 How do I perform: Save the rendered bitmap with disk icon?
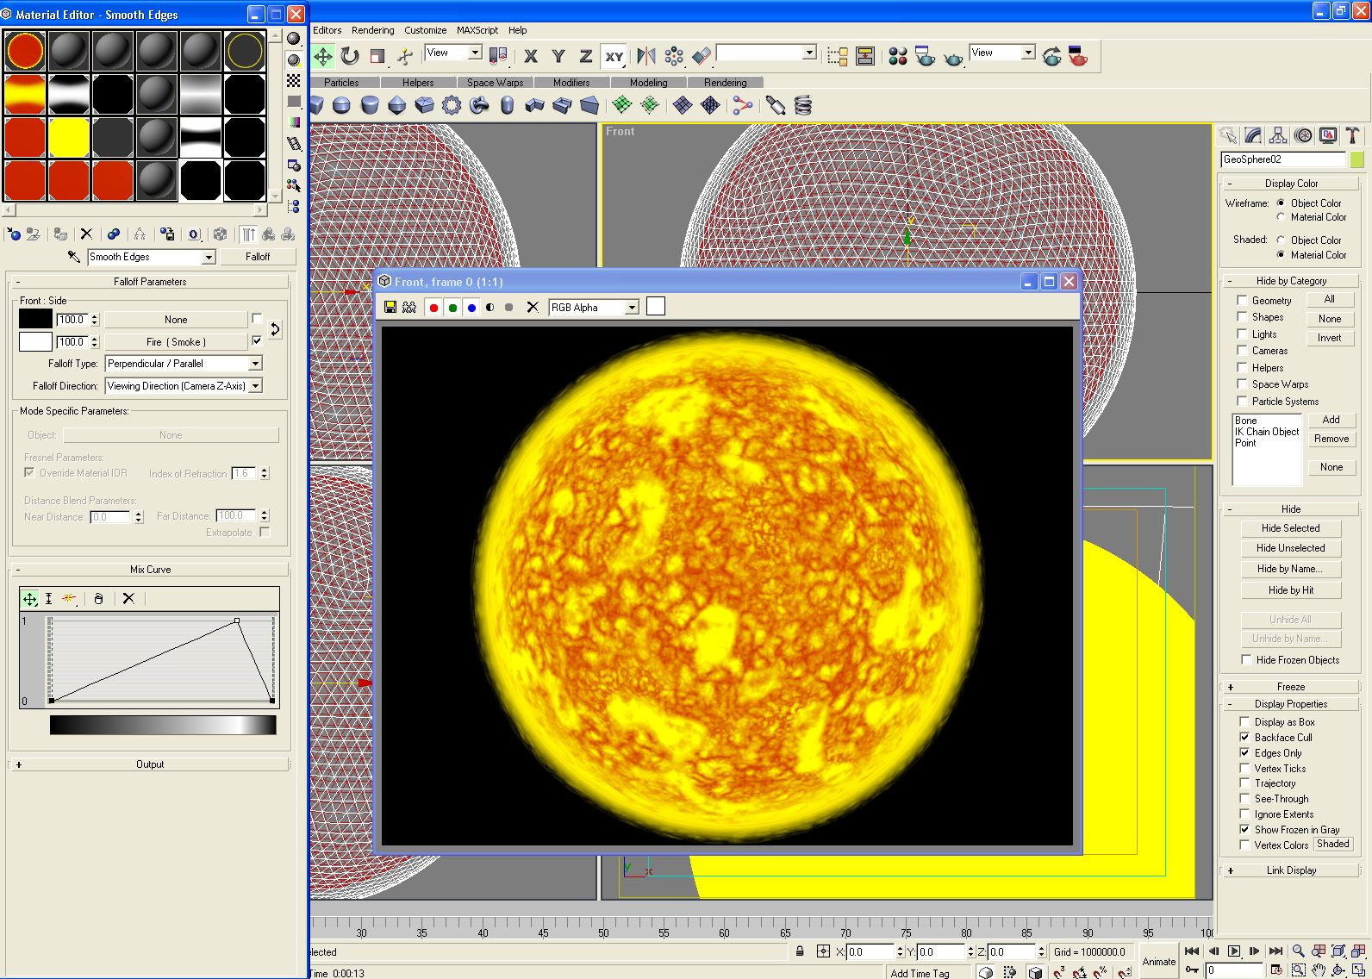pyautogui.click(x=390, y=307)
